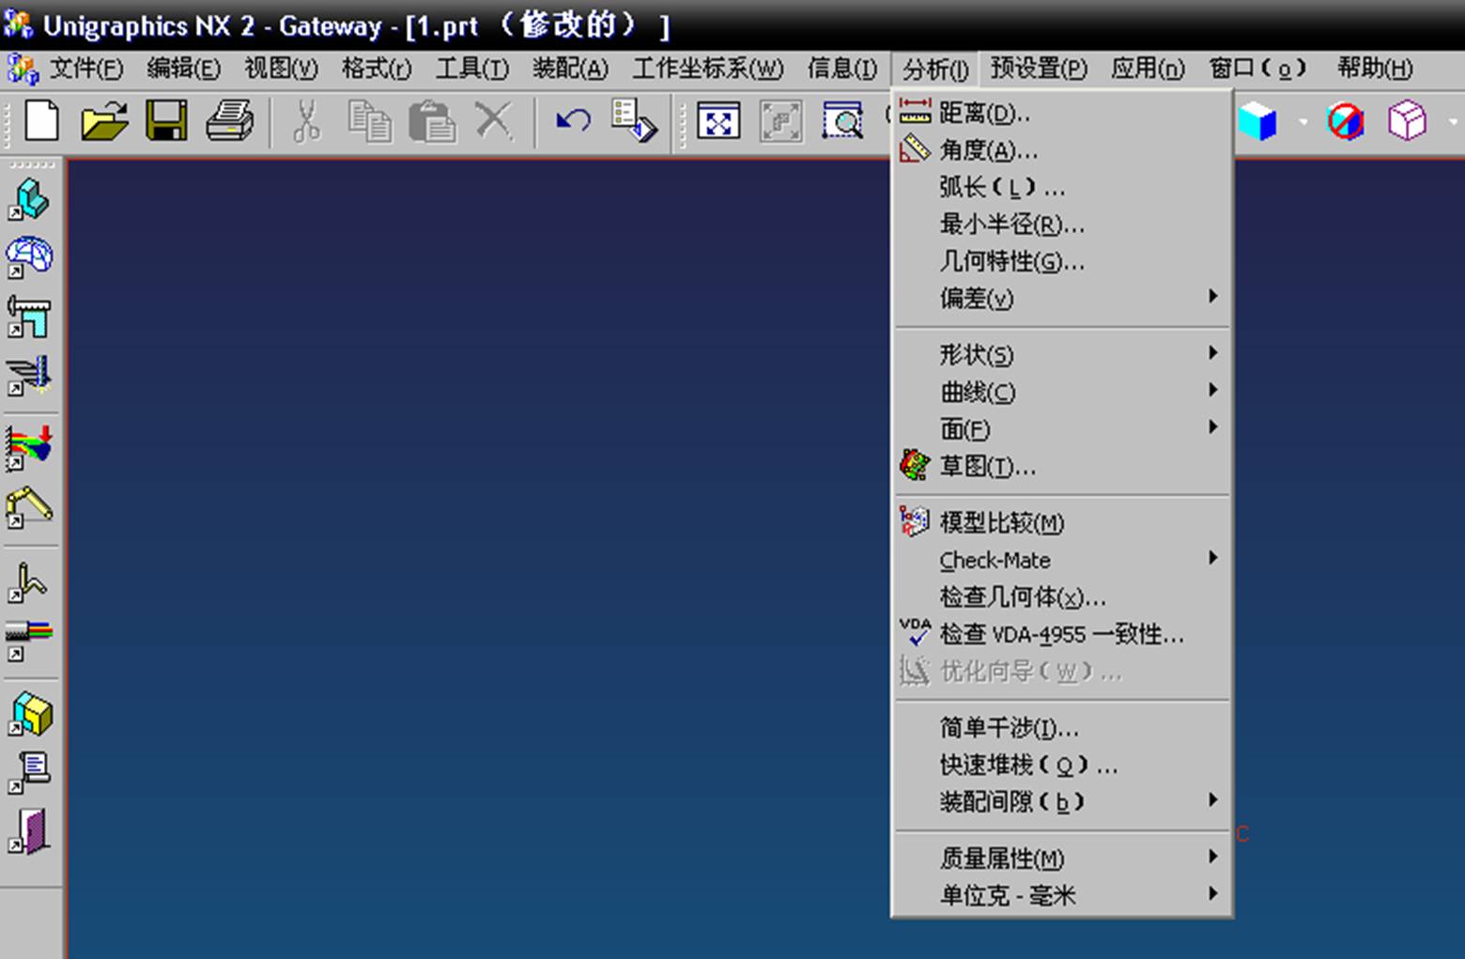Choose 角度(A) from the analysis menu
This screenshot has width=1465, height=959.
coord(1062,150)
